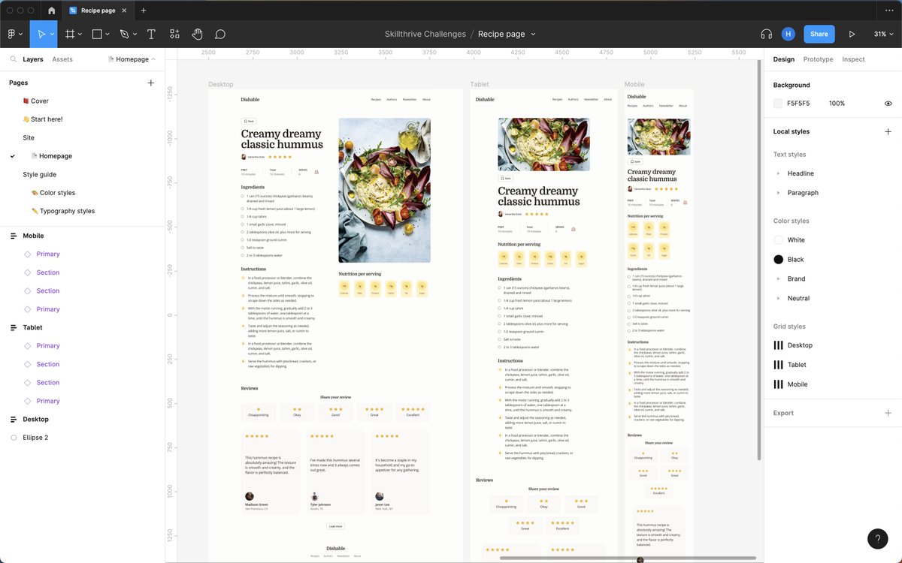Image resolution: width=902 pixels, height=563 pixels.
Task: Select the Pen tool
Action: [x=124, y=34]
